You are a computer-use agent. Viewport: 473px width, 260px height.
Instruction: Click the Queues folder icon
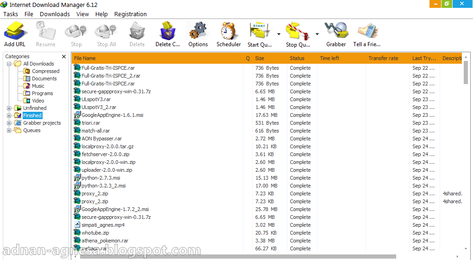click(18, 130)
